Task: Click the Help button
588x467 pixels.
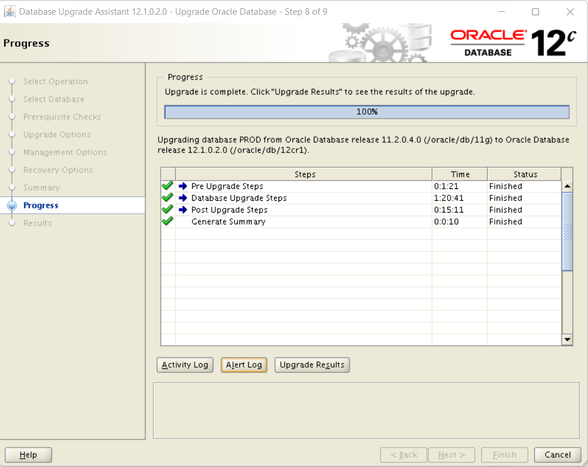Action: point(28,455)
